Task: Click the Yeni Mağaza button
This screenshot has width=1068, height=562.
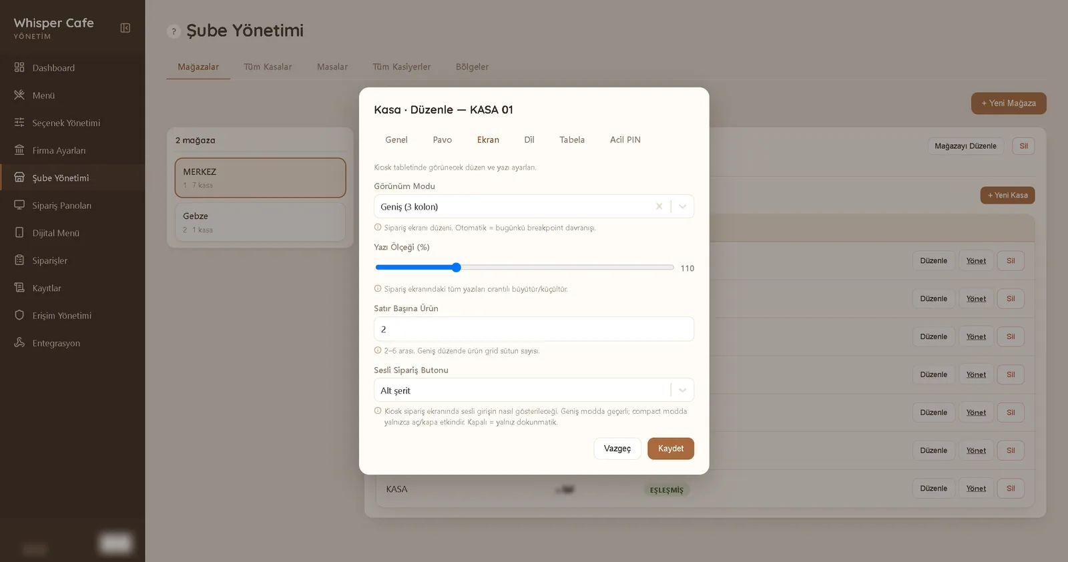Action: (x=1009, y=103)
